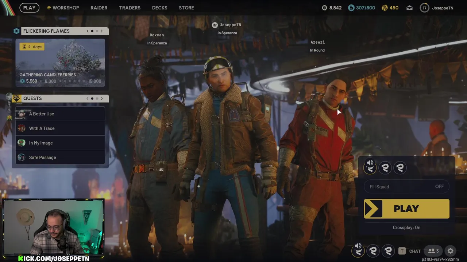
Task: Go to next Quests page
Action: [102, 98]
